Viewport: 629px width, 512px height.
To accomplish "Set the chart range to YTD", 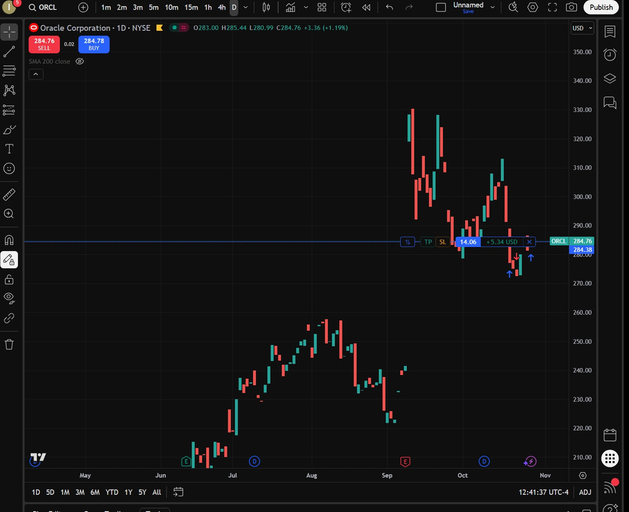I will coord(112,492).
